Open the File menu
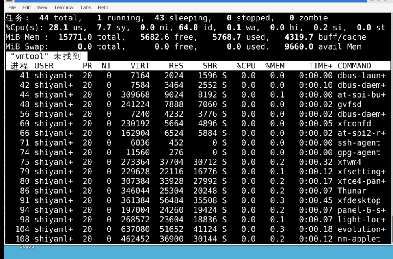The height and width of the screenshot is (259, 393). 12,7
